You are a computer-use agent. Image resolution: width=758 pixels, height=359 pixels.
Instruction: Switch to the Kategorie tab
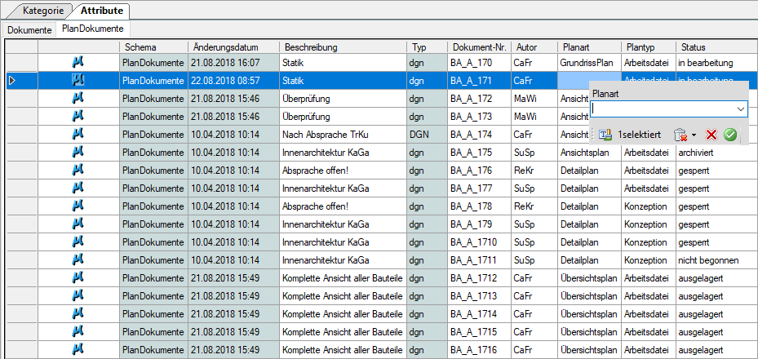43,10
